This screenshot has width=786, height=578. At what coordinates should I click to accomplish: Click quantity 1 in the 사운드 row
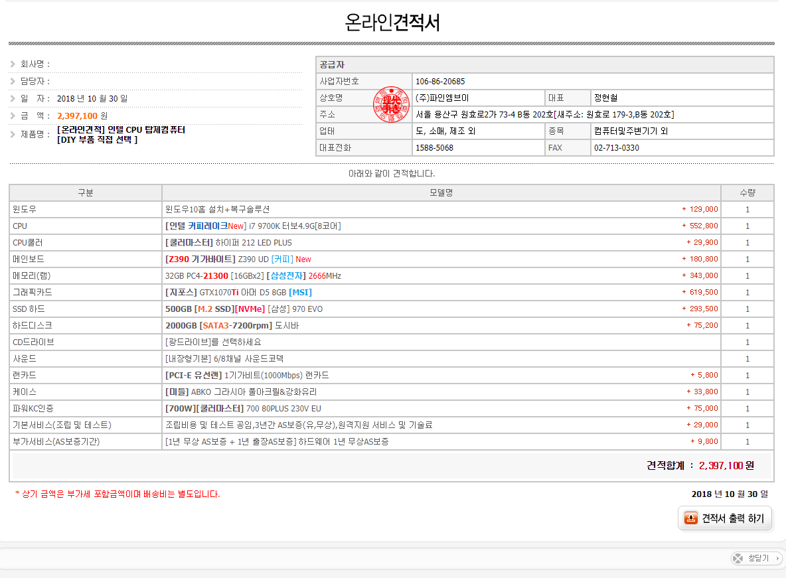[747, 358]
